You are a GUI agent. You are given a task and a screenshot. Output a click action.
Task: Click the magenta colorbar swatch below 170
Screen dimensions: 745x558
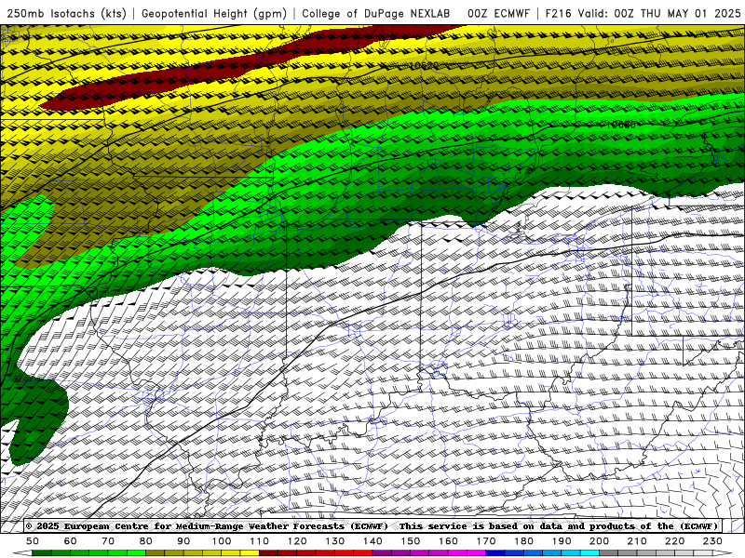click(477, 553)
